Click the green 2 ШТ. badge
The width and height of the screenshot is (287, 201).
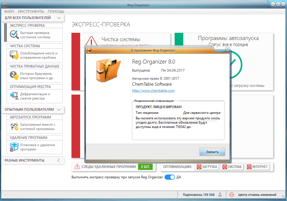[145, 167]
